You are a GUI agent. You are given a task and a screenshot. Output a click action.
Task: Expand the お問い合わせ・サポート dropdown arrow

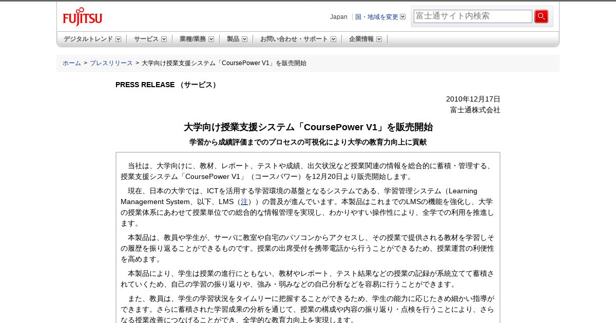[x=334, y=39]
